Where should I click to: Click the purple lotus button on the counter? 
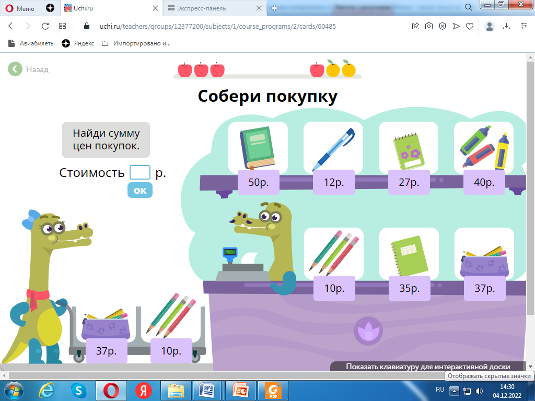click(368, 331)
